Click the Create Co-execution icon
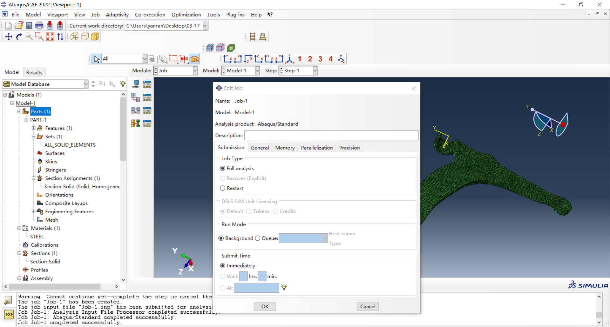Viewport: 610px width, 327px height. [x=136, y=110]
